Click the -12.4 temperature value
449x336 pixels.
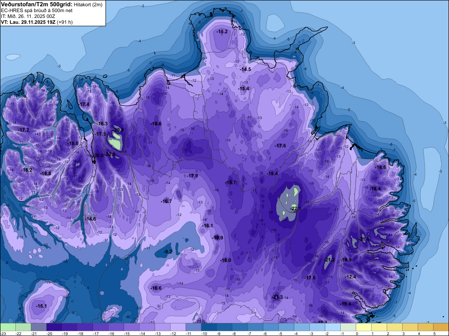tap(351, 277)
